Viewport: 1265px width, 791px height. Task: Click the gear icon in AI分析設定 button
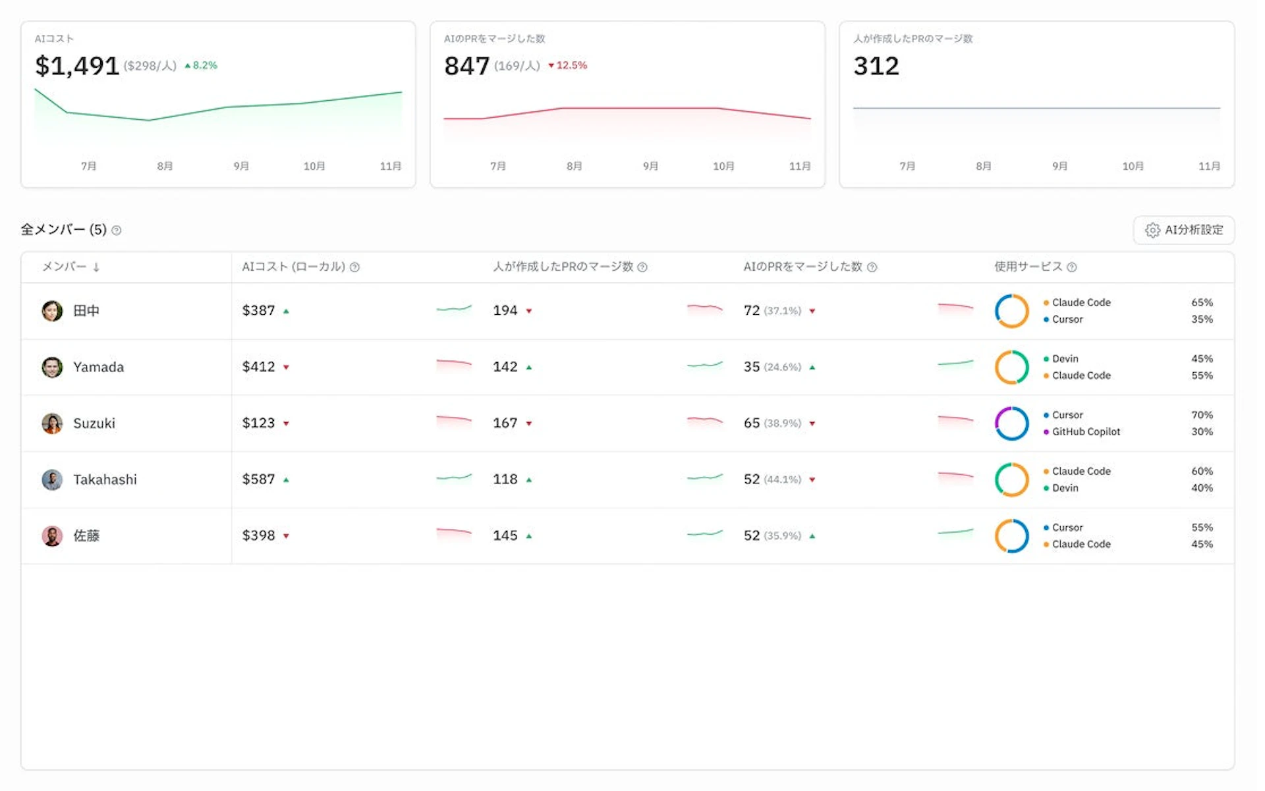coord(1152,231)
